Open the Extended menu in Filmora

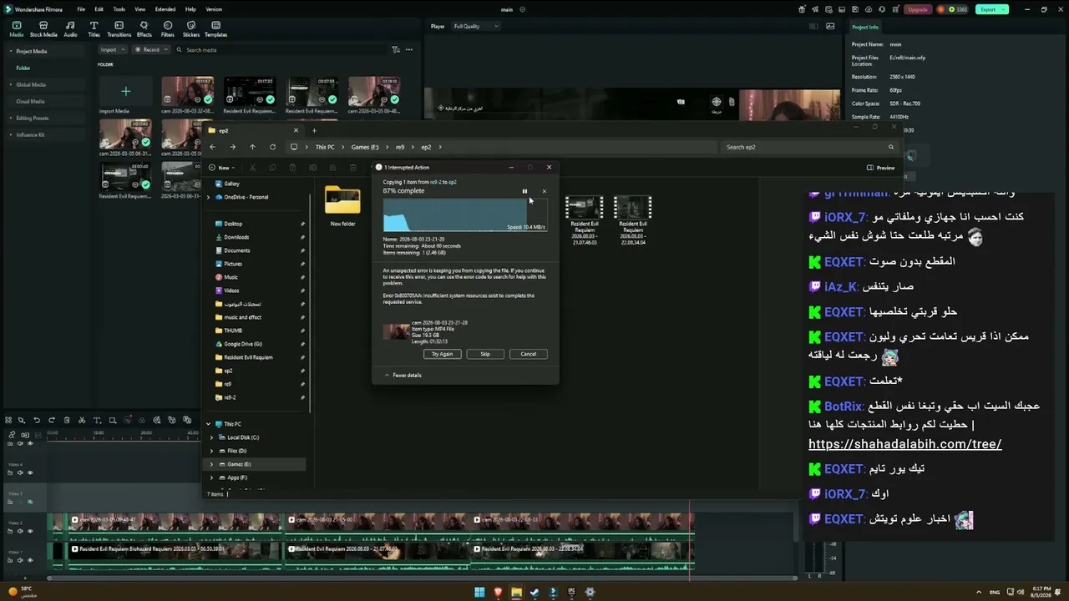tap(165, 9)
